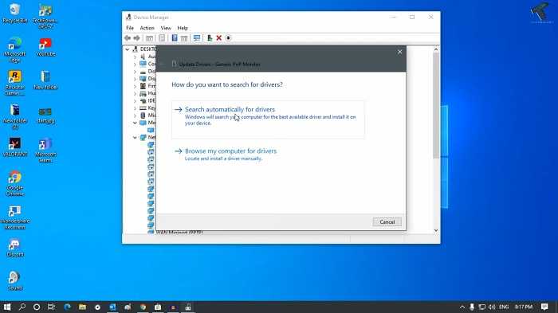Collapse the DESKTOP root tree node
558x313 pixels.
pos(128,49)
